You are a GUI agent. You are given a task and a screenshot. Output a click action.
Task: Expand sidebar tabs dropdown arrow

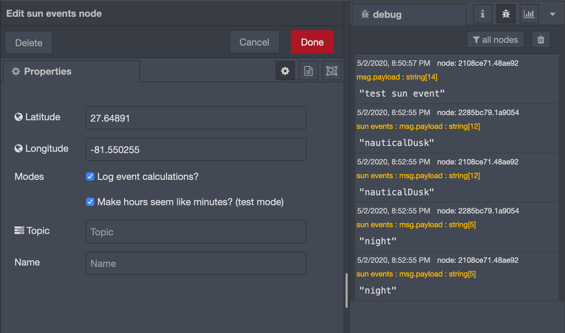(x=552, y=14)
